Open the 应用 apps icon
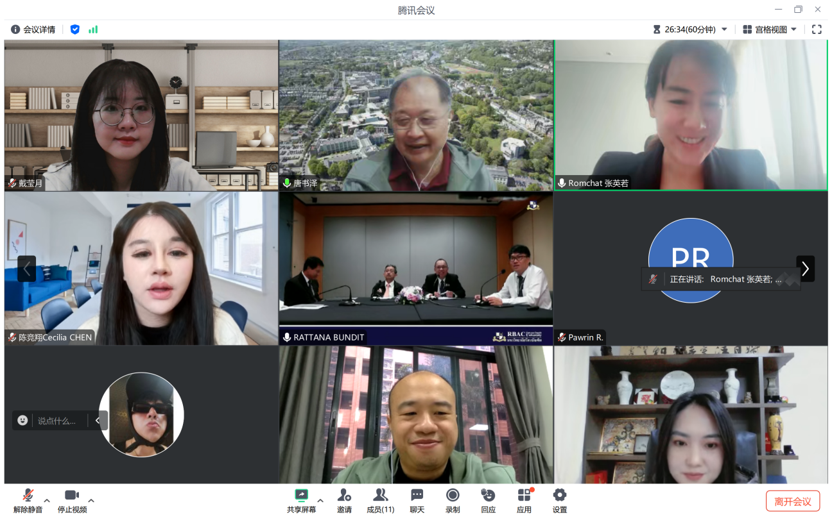 point(524,495)
